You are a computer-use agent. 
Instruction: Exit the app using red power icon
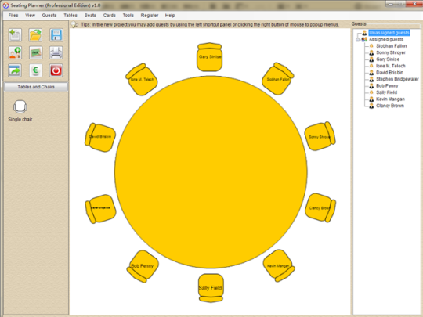pos(56,70)
